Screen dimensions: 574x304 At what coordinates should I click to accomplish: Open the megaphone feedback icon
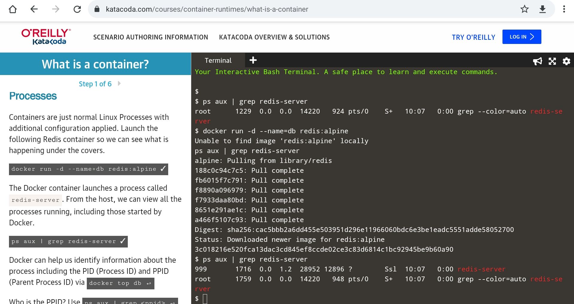click(537, 61)
